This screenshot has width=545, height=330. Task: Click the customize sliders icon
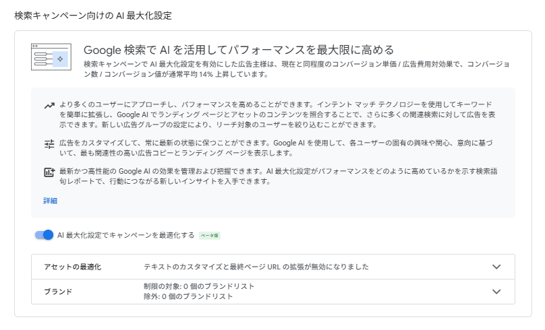pos(49,143)
